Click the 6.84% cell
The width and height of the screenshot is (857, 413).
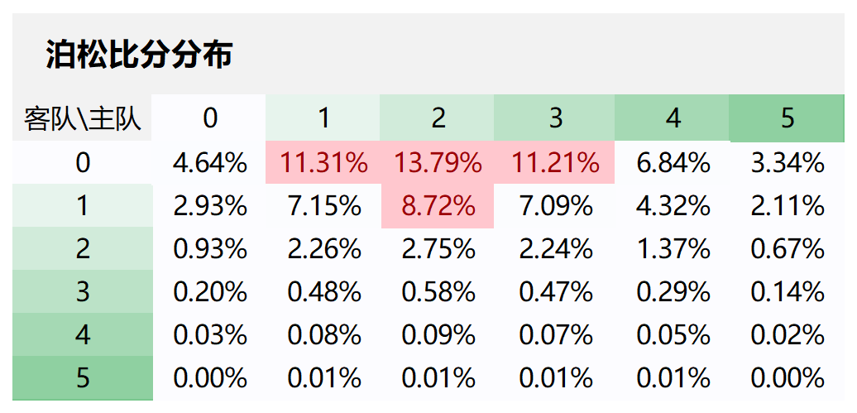(x=673, y=163)
